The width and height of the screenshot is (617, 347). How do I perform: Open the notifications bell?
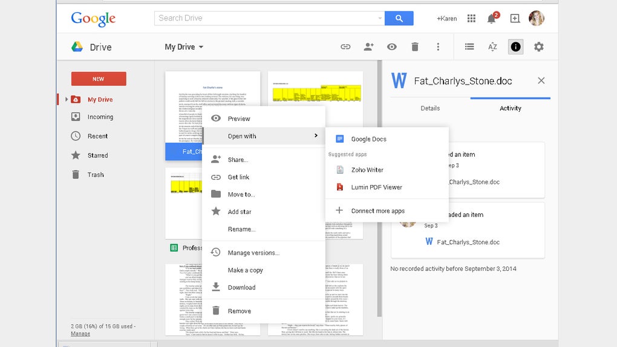point(491,19)
